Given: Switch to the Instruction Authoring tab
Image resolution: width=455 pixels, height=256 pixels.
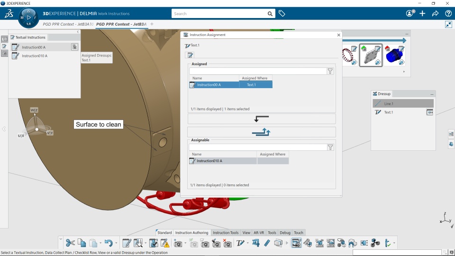Looking at the screenshot, I should click(x=191, y=232).
